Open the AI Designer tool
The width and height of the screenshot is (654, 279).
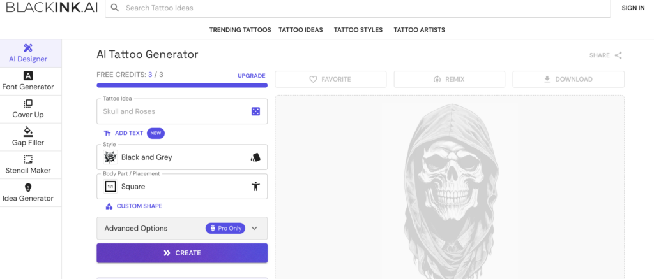tap(28, 53)
